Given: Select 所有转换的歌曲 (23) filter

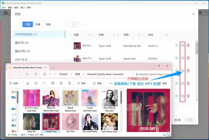Looking at the screenshot, I should (x=38, y=34).
